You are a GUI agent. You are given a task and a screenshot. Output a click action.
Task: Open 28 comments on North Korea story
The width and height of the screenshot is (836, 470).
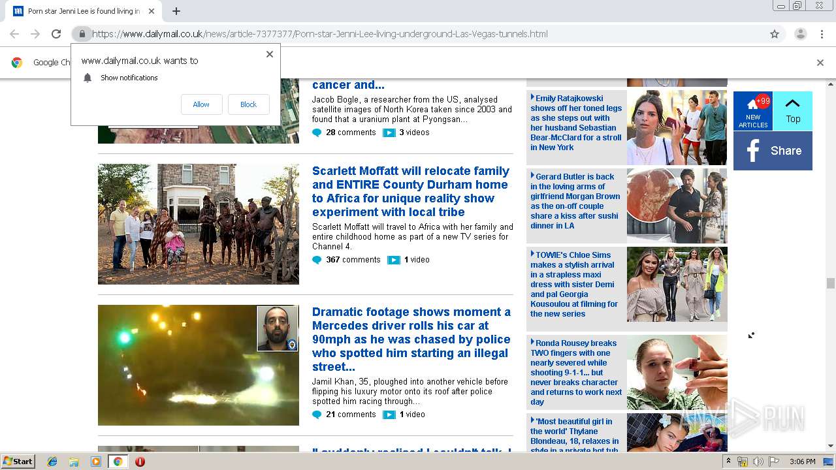click(351, 133)
